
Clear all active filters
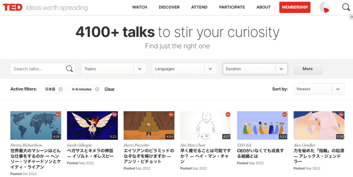click(x=110, y=89)
